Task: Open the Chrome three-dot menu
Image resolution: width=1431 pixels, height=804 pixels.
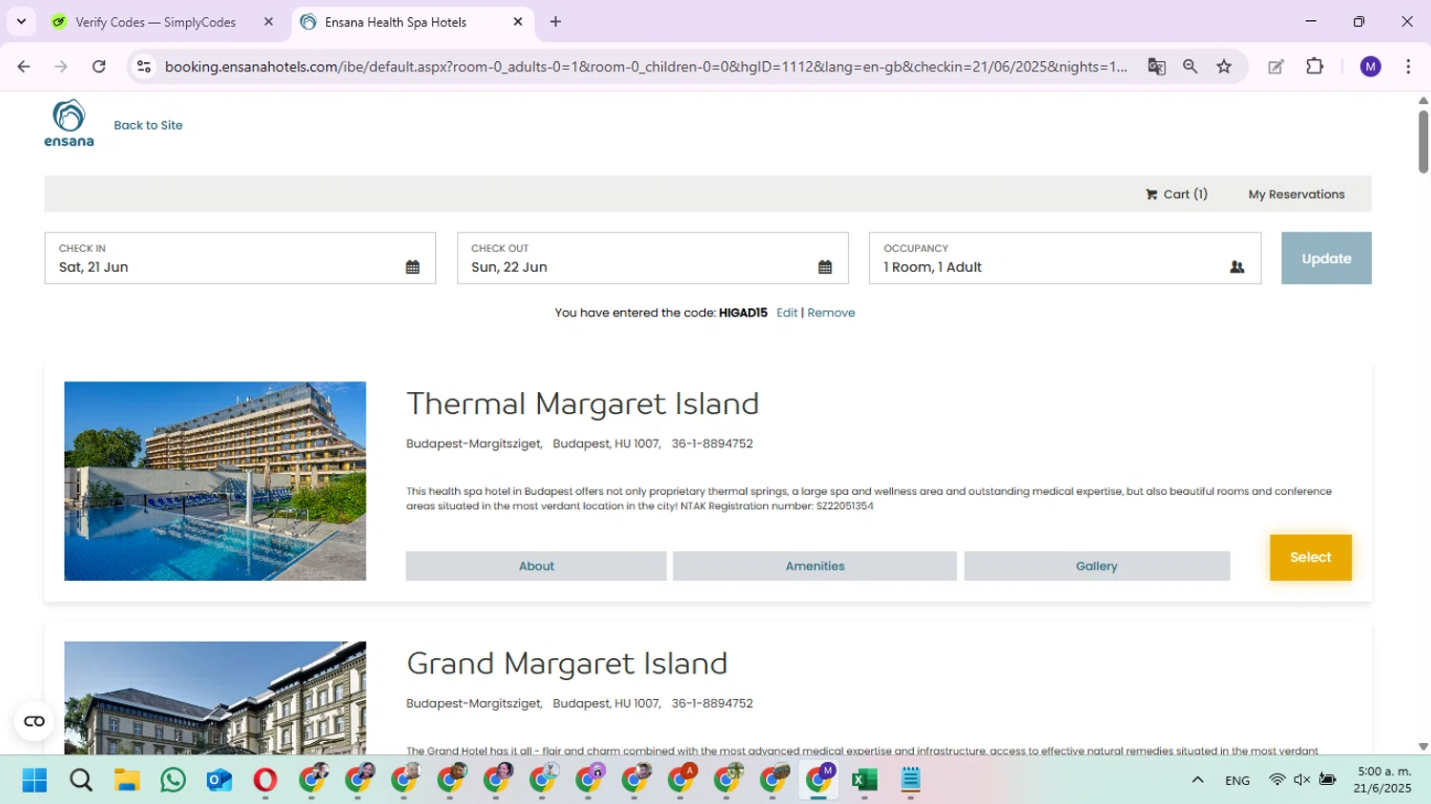Action: (1408, 67)
